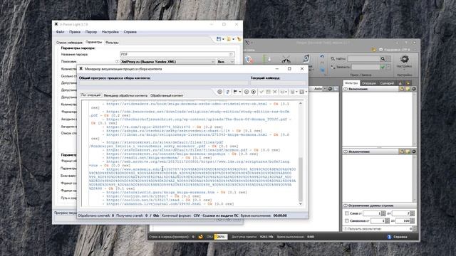Select the Обработанный контент tab

point(167,95)
